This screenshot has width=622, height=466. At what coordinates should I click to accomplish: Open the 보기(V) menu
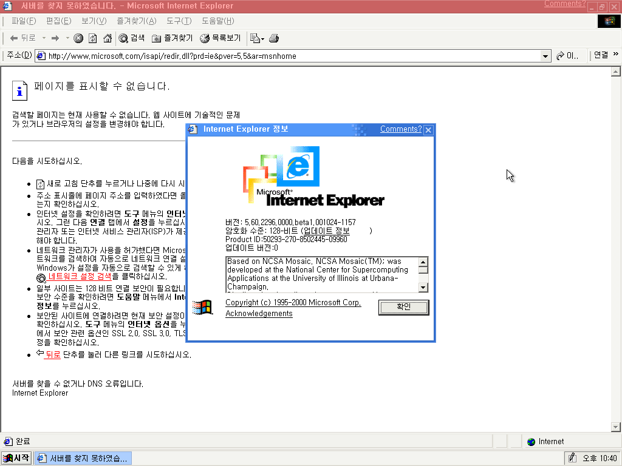click(94, 21)
